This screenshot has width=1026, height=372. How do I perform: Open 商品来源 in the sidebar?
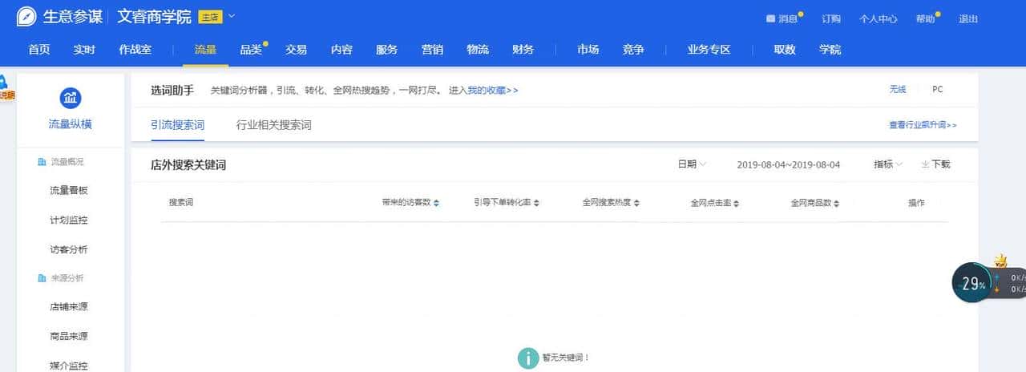click(x=68, y=336)
